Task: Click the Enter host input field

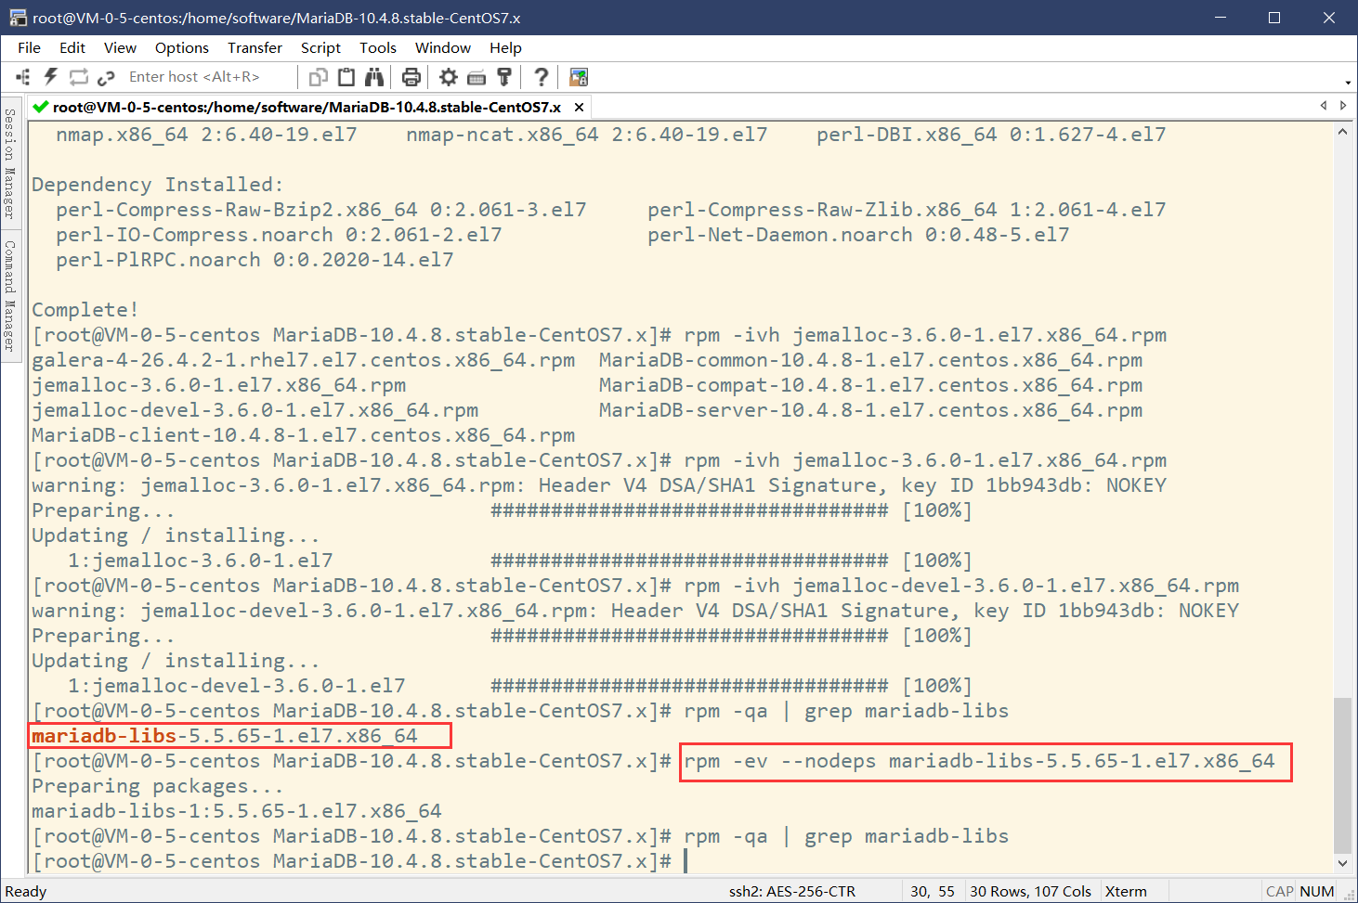Action: pos(207,77)
